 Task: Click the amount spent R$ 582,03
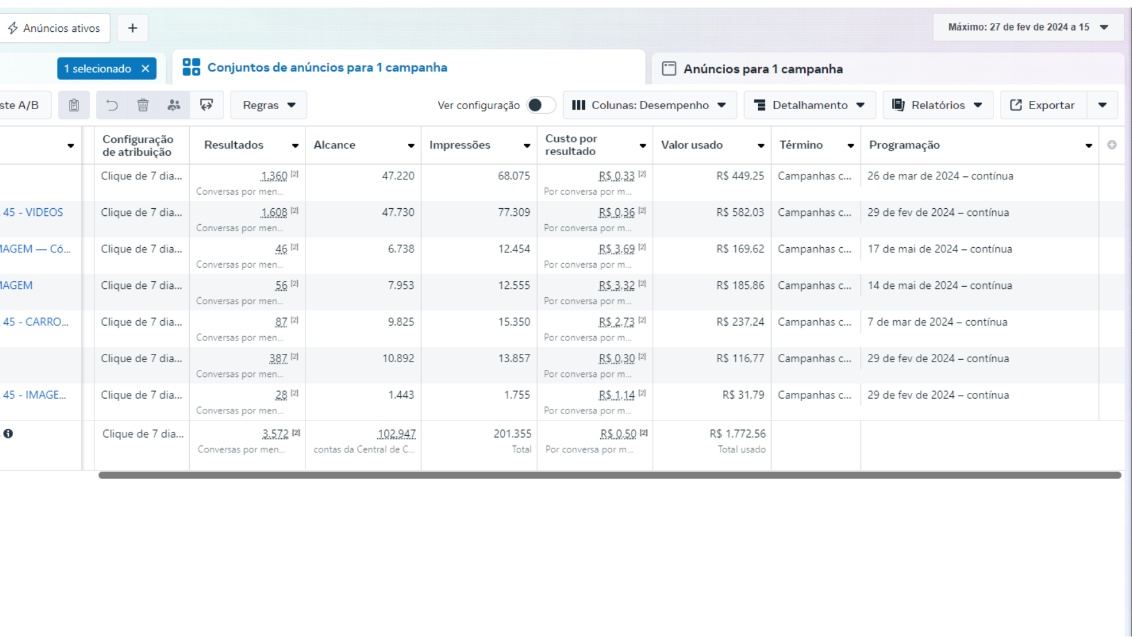(740, 212)
